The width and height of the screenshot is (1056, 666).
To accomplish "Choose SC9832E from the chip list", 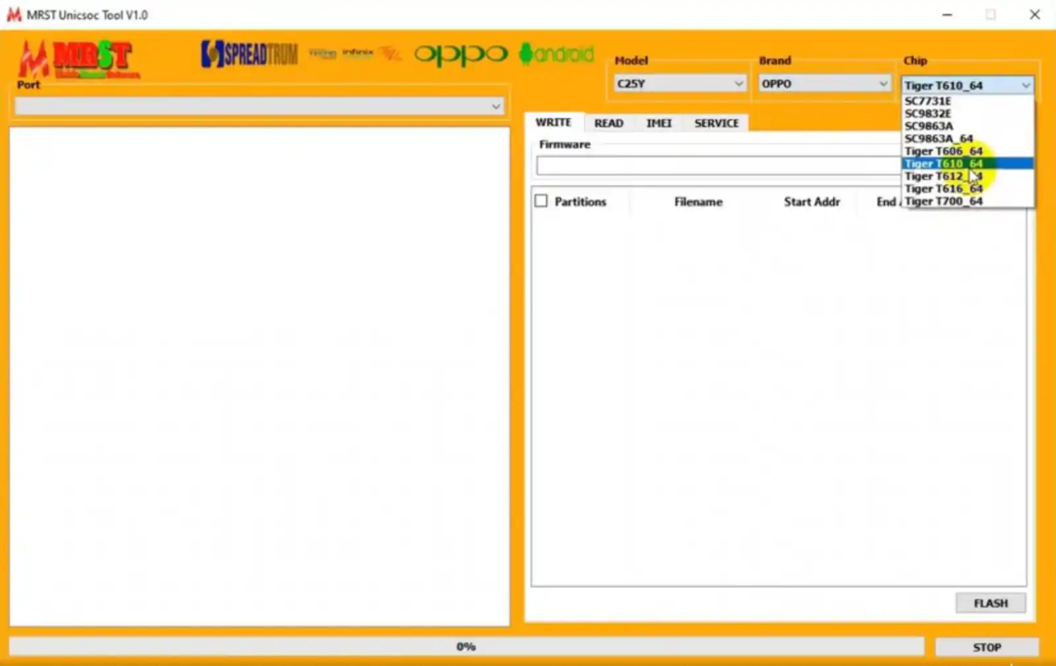I will point(968,113).
